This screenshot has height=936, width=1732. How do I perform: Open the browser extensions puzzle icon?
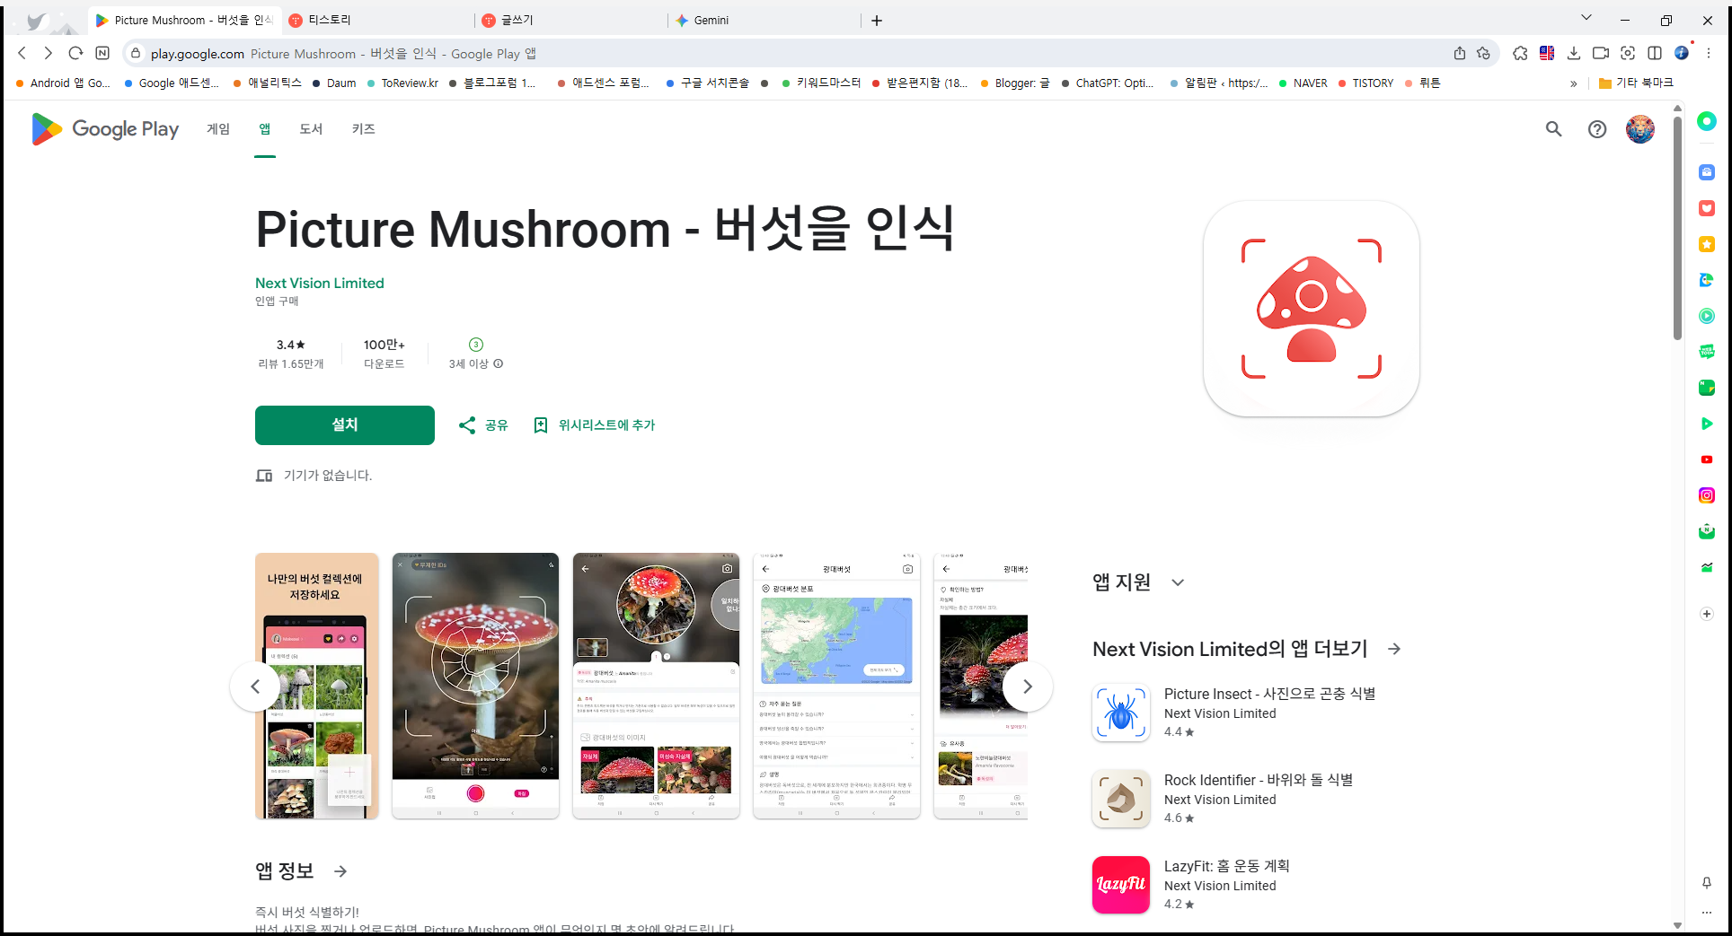[1520, 53]
